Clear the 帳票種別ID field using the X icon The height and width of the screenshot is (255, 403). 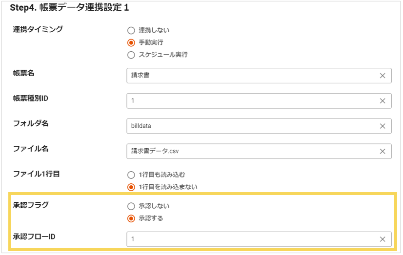click(383, 101)
